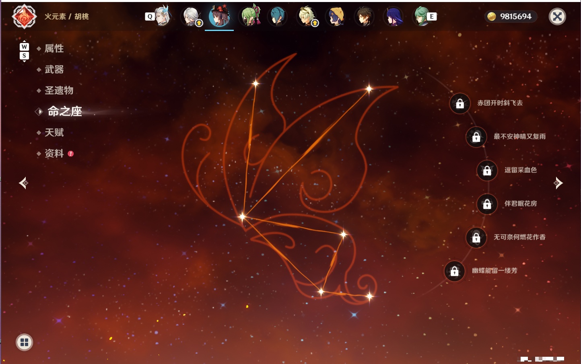Click the constellation name 无可奈何燃花作香
The height and width of the screenshot is (364, 581).
(520, 237)
